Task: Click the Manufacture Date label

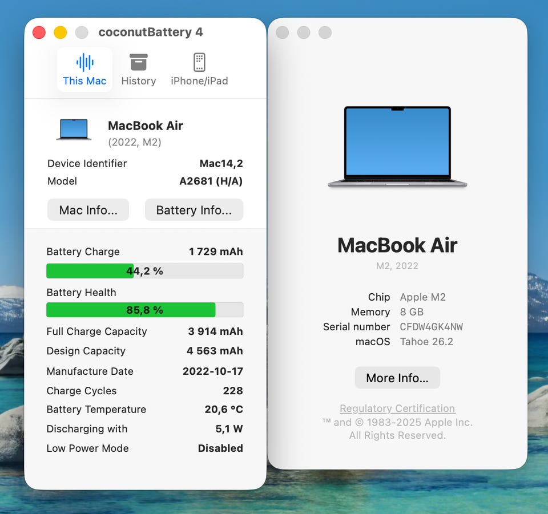Action: (90, 371)
